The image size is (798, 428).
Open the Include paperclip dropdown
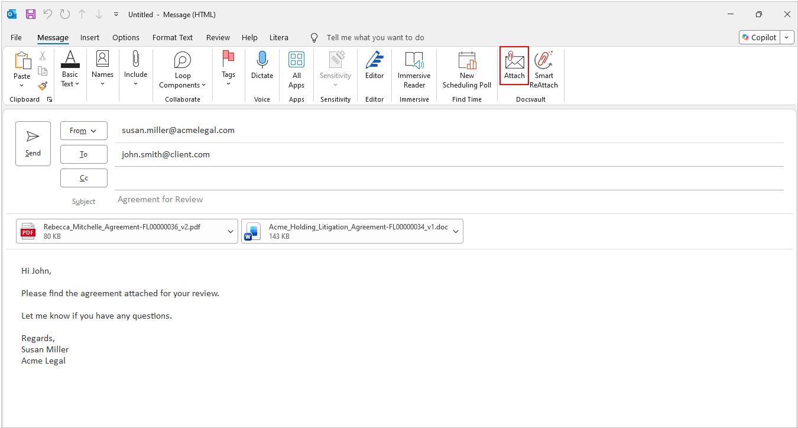(135, 69)
